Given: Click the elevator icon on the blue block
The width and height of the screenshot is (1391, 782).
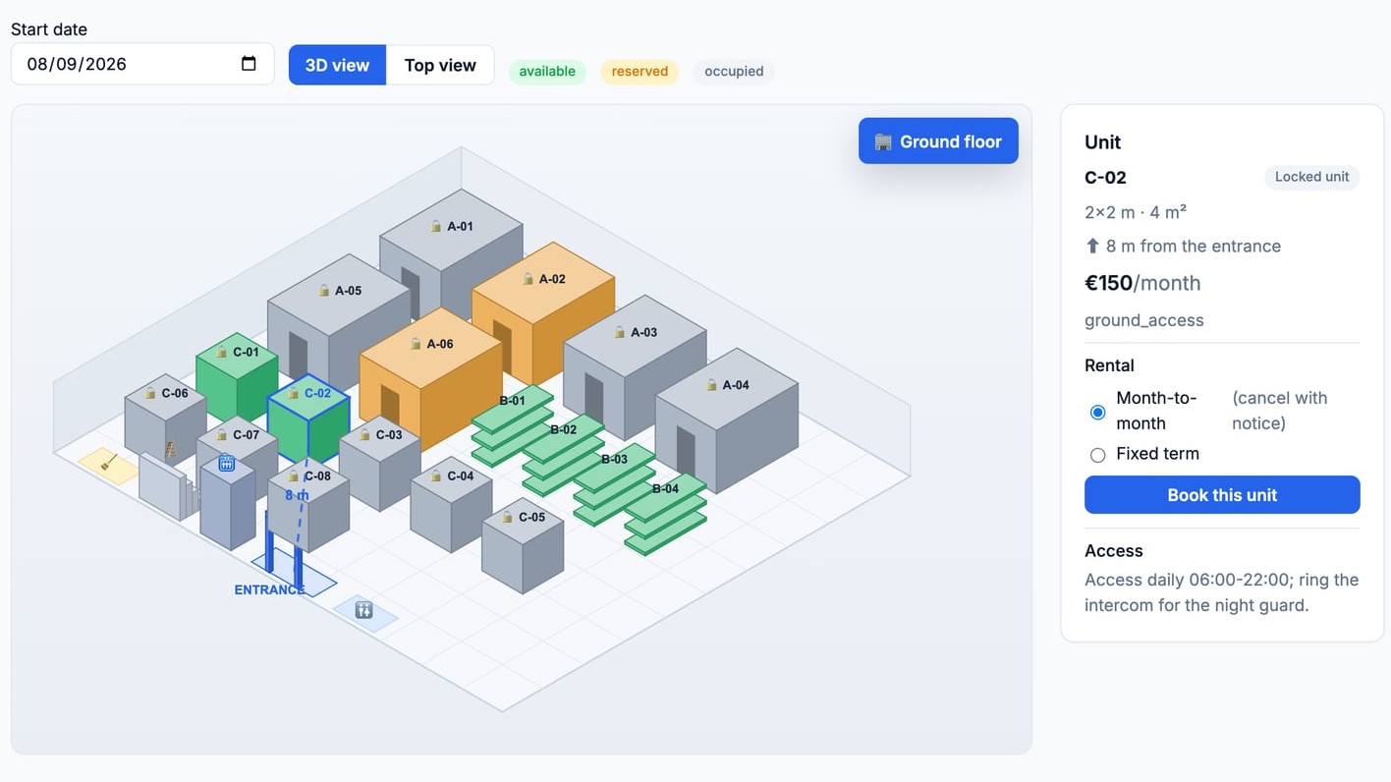Looking at the screenshot, I should [227, 463].
